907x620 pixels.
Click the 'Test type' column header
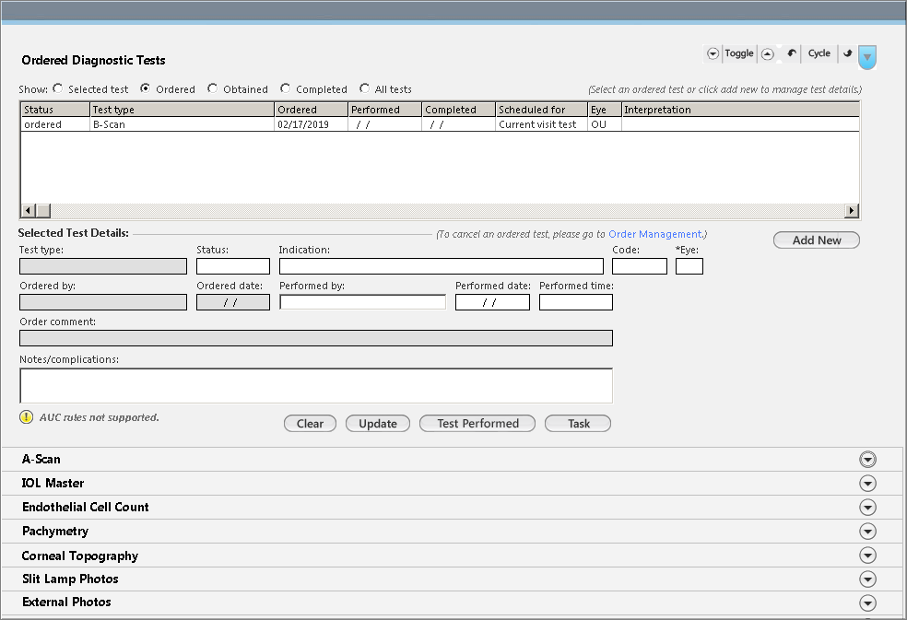click(183, 110)
